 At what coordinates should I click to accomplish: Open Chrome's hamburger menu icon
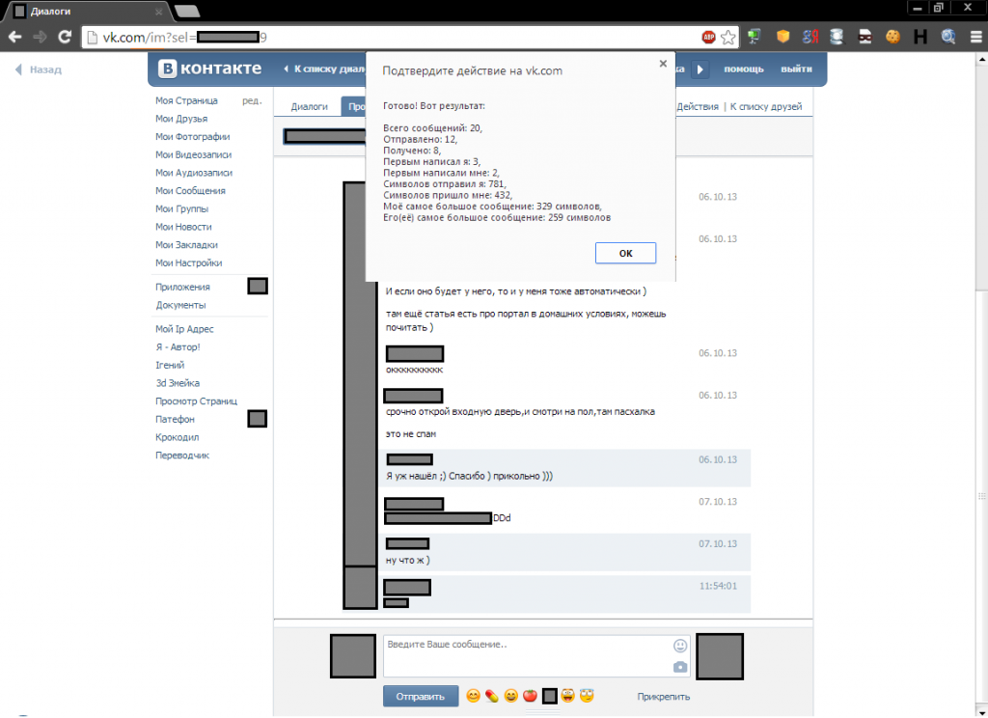(x=975, y=38)
